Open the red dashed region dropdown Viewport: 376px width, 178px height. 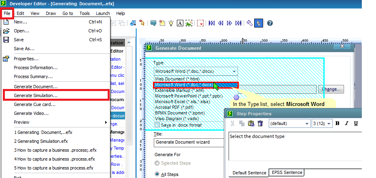[200, 23]
